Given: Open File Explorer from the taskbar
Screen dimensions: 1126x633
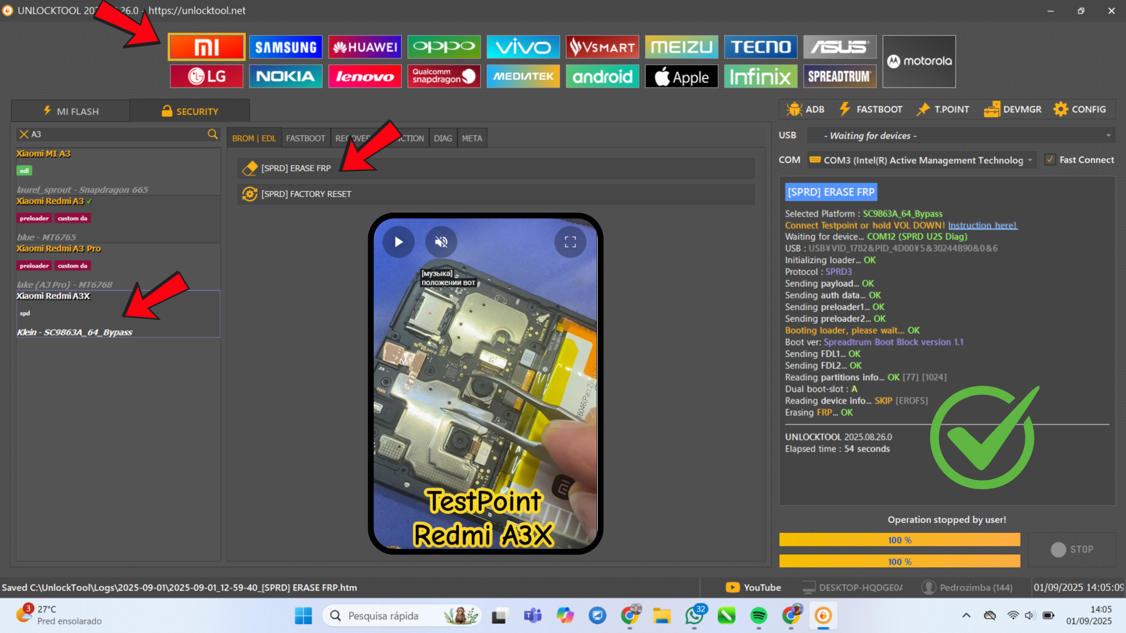Looking at the screenshot, I should coord(662,616).
